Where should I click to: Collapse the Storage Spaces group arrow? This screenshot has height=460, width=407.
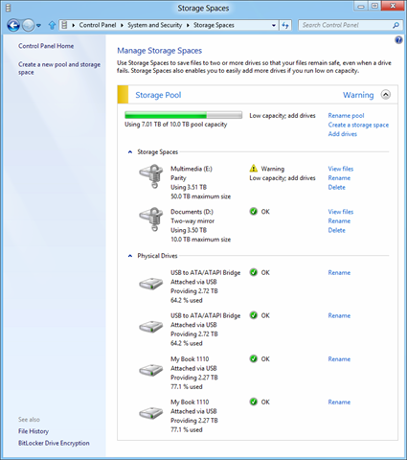click(130, 152)
